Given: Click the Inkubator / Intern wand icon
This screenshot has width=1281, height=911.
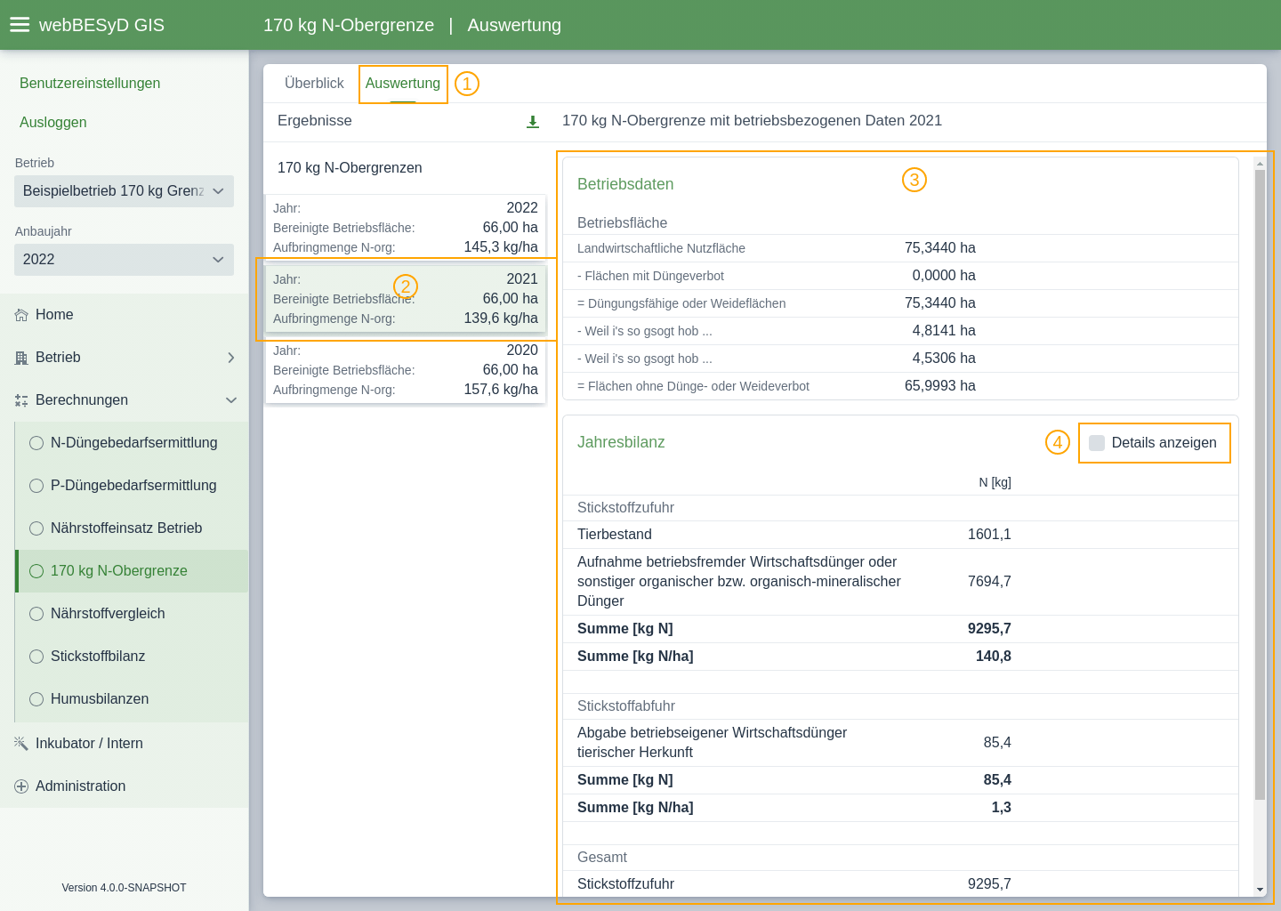Looking at the screenshot, I should [x=21, y=744].
